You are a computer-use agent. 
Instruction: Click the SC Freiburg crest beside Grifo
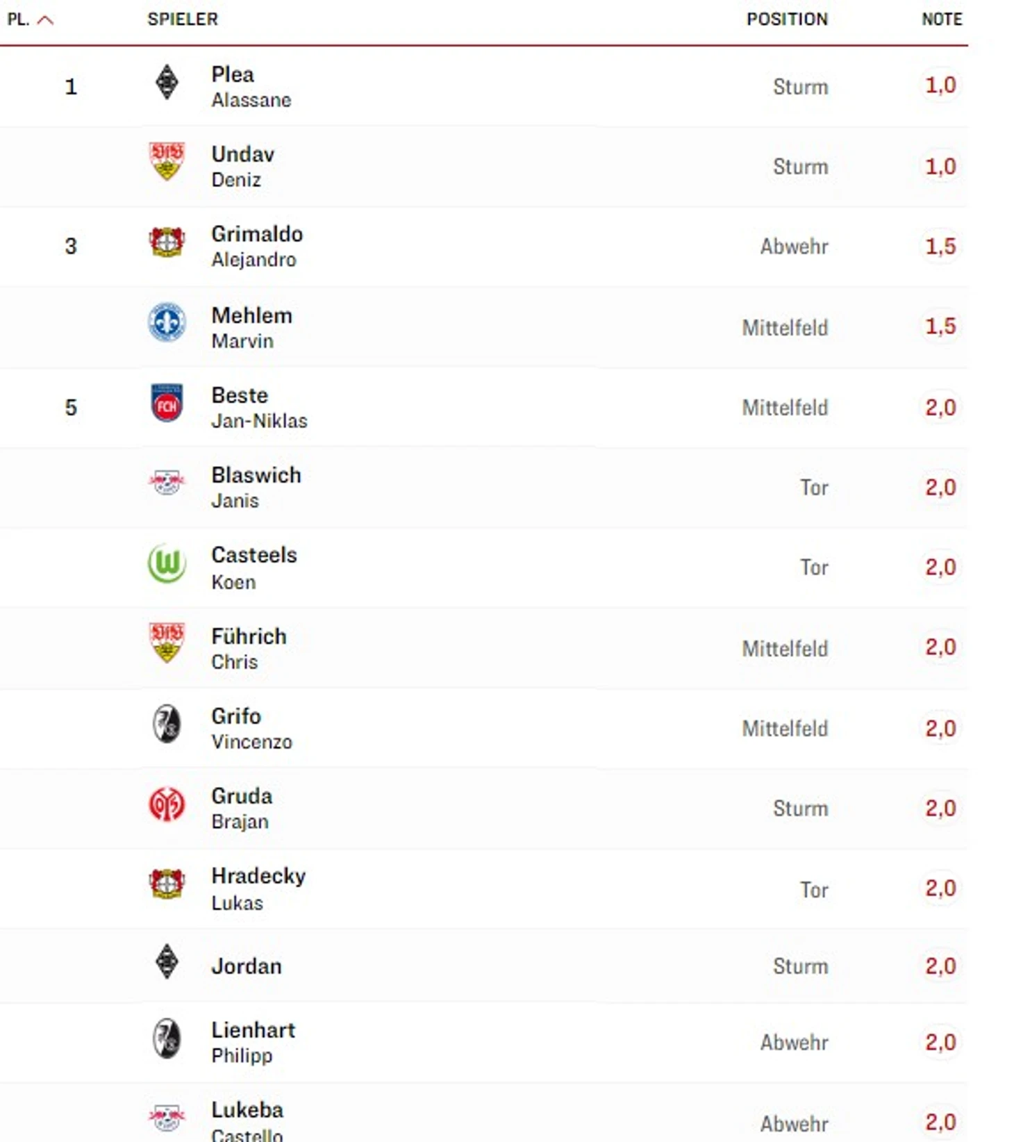tap(167, 725)
